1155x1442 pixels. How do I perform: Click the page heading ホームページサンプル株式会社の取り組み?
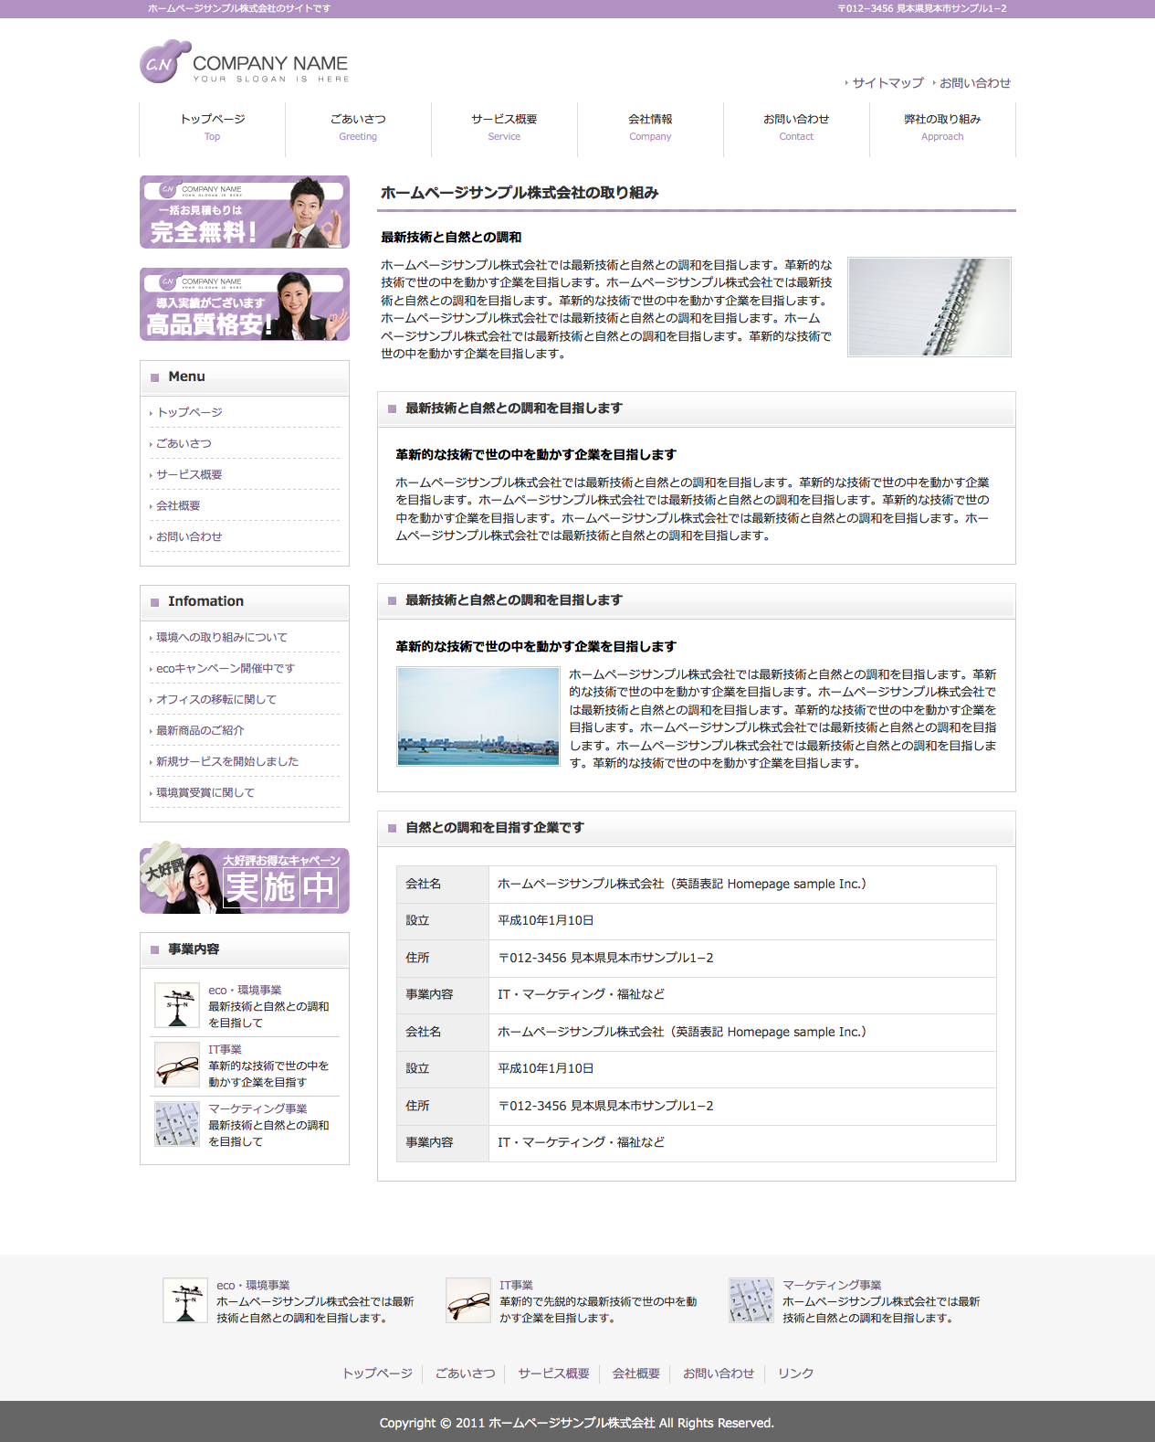(520, 193)
